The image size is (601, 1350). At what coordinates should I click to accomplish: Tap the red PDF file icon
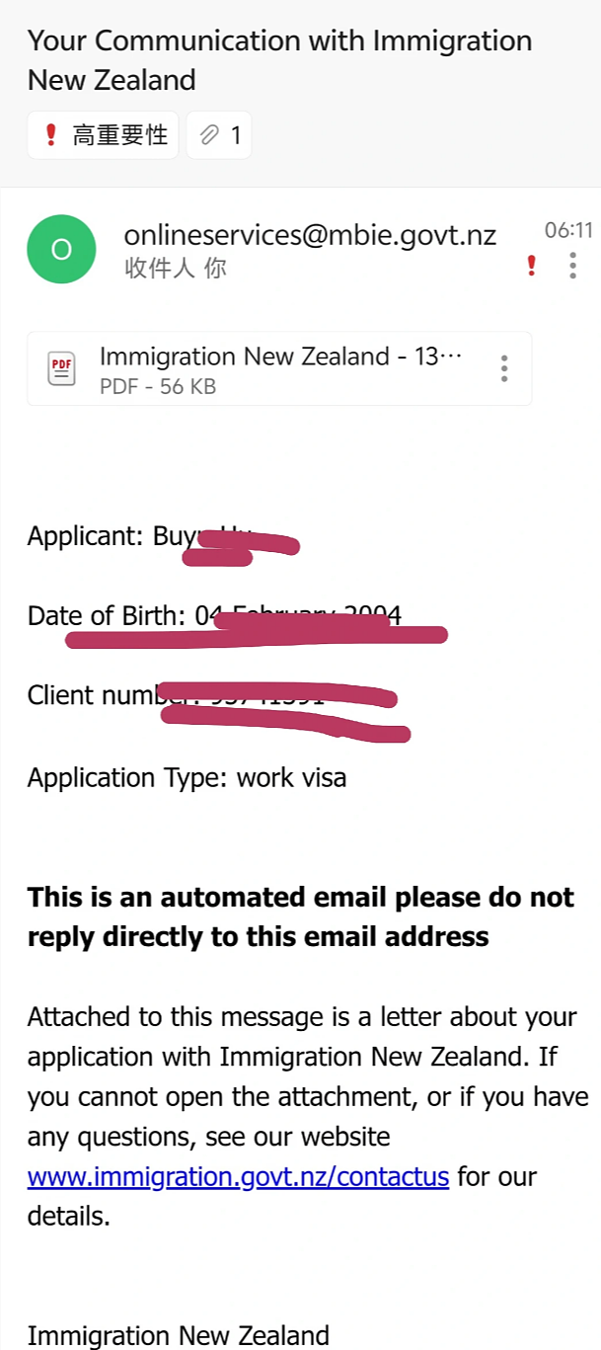(61, 369)
